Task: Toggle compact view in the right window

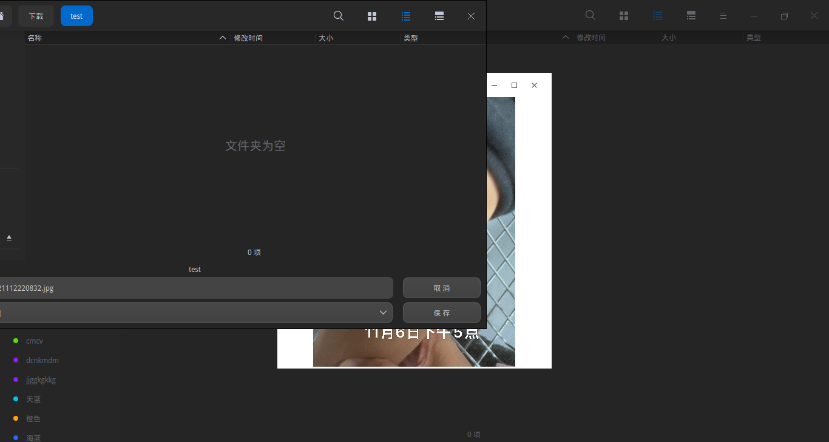Action: [x=691, y=16]
